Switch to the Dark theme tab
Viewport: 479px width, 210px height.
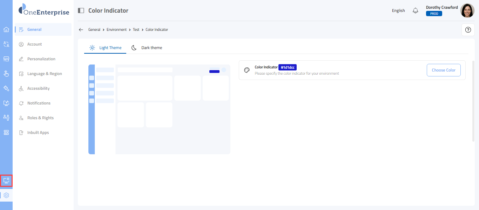point(147,48)
